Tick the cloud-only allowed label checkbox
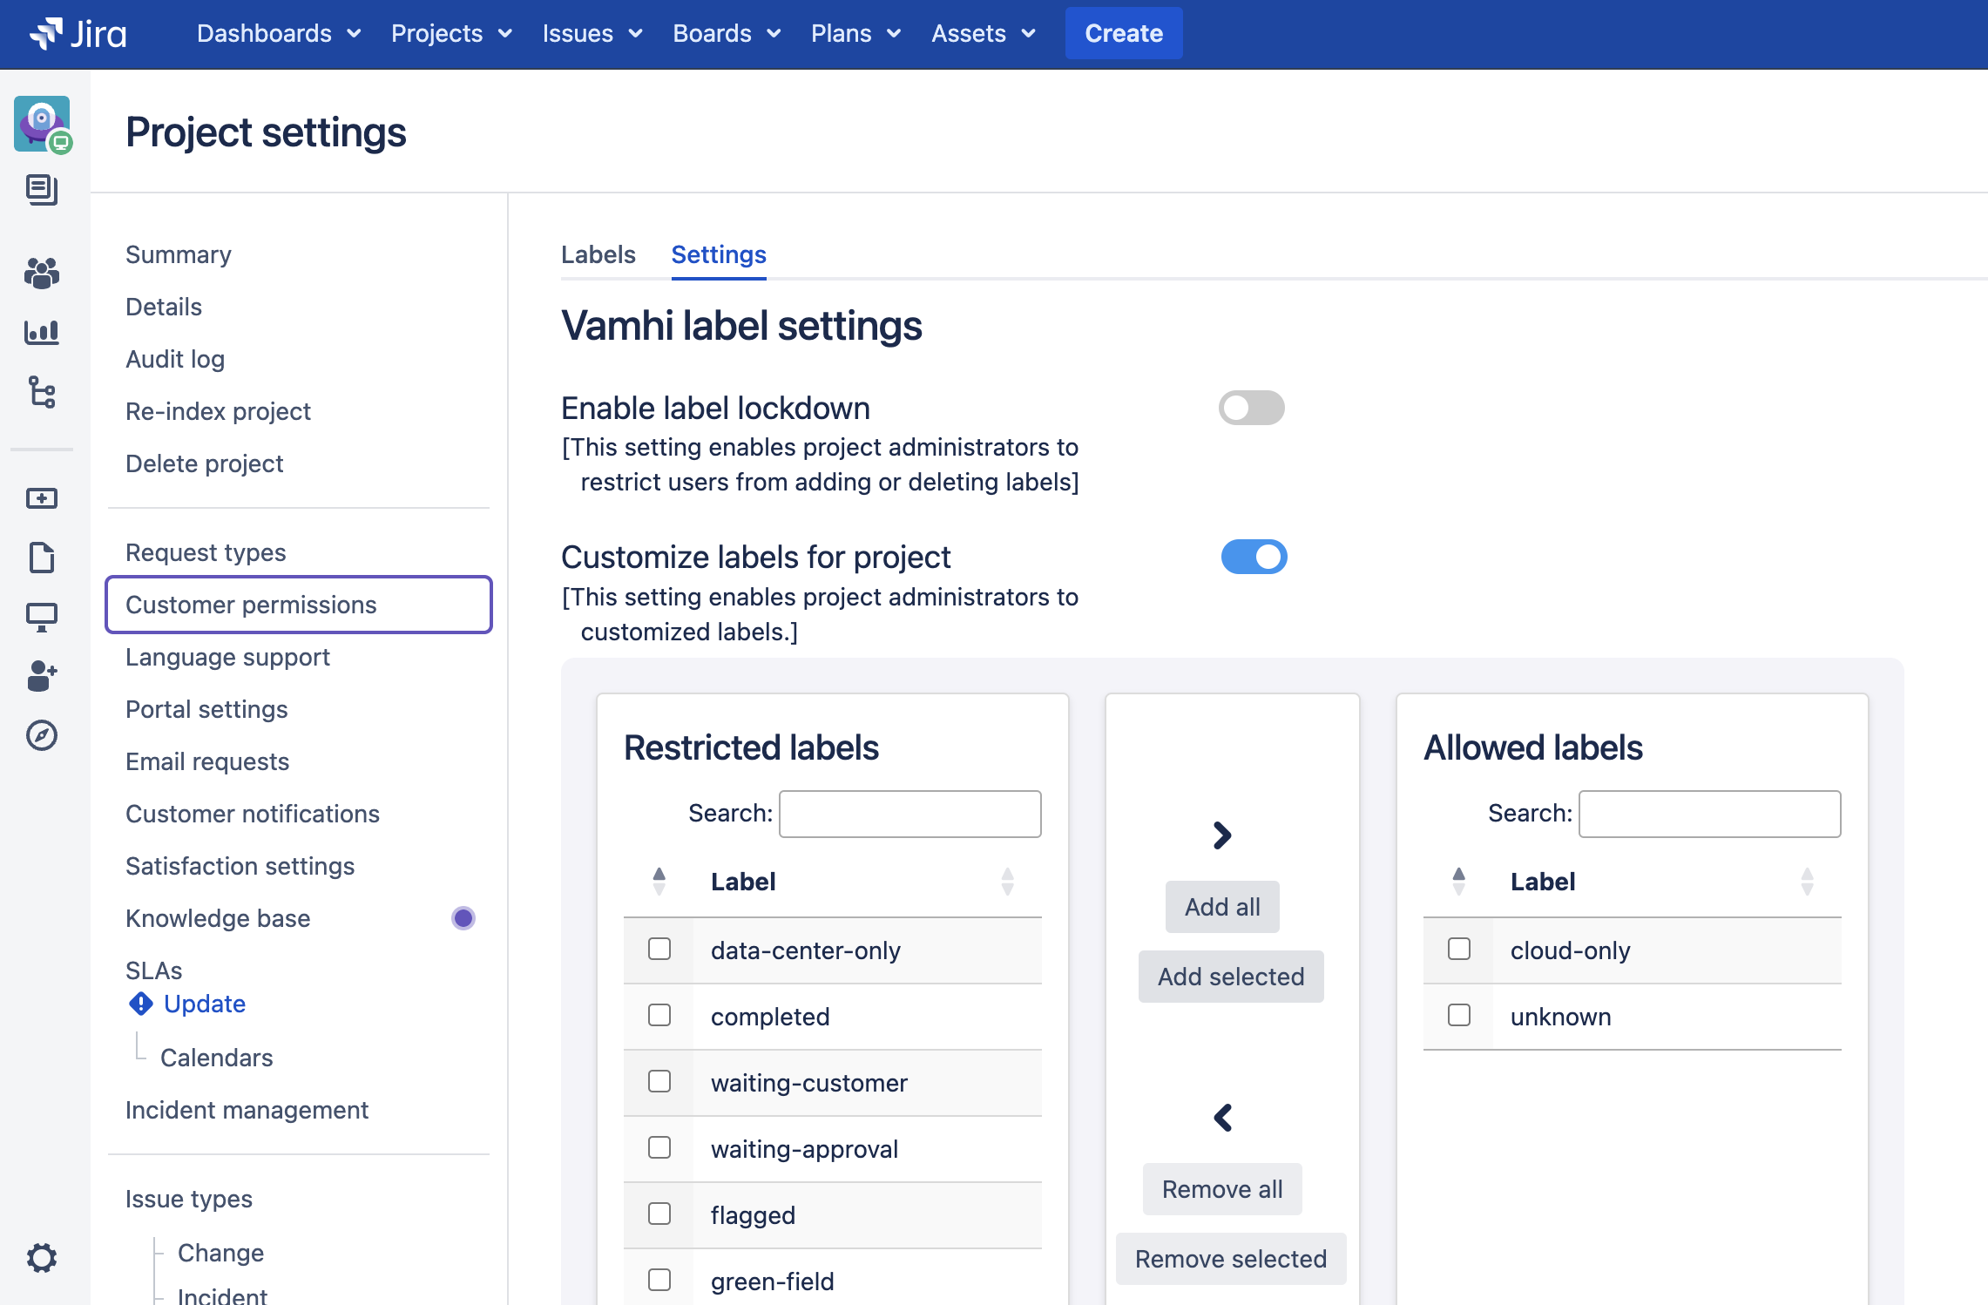 pos(1459,949)
